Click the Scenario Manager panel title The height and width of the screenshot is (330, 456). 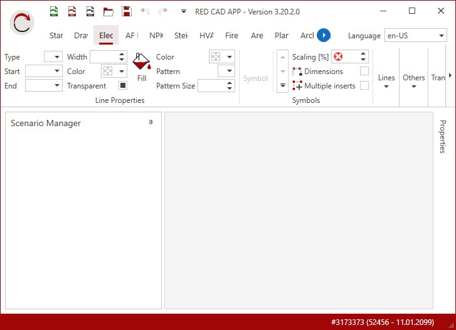click(x=46, y=123)
